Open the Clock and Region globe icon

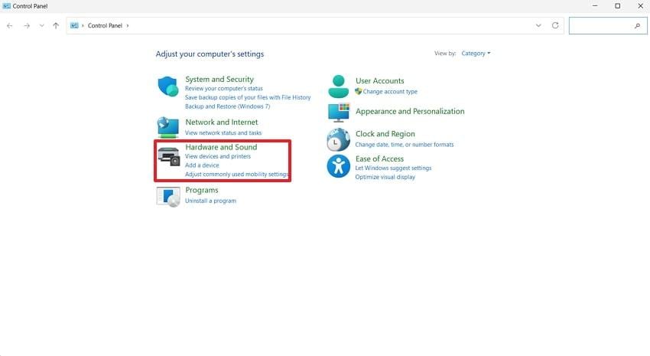click(338, 139)
